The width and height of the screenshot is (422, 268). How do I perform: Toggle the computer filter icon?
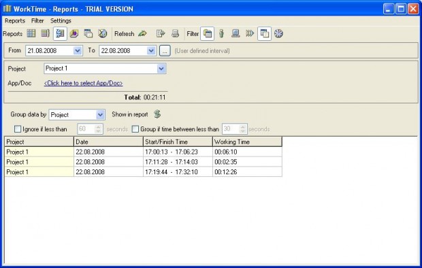[x=236, y=33]
